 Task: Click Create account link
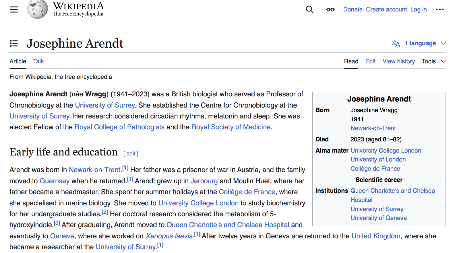(x=386, y=9)
